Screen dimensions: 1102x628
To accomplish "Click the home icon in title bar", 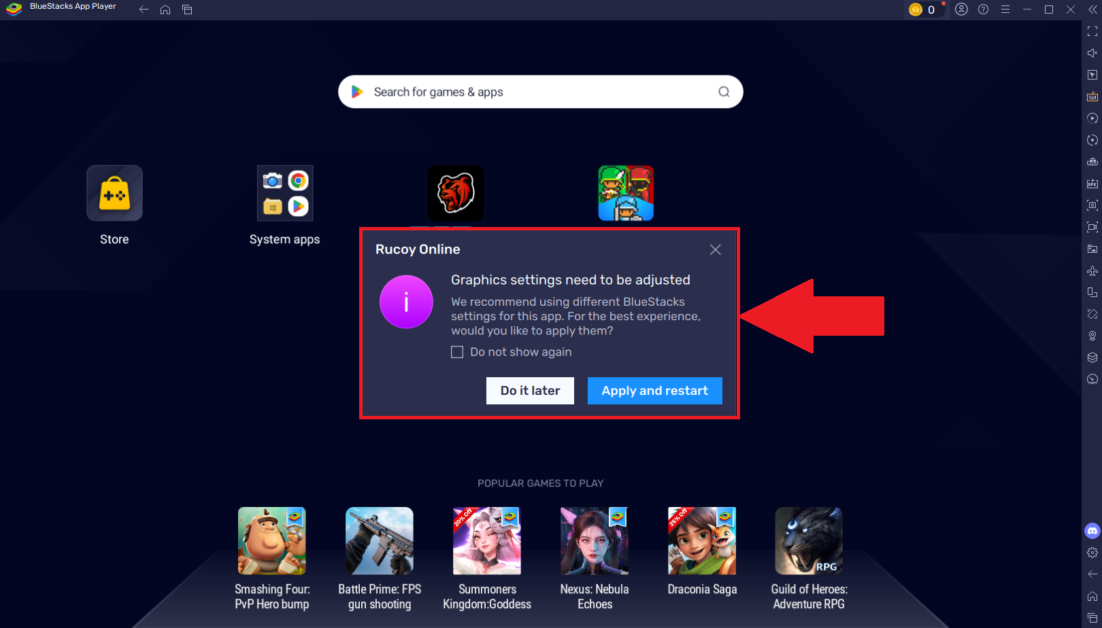I will pos(165,10).
